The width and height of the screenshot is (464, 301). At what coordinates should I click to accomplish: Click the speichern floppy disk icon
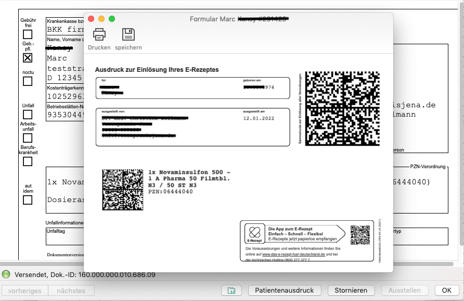click(x=128, y=34)
